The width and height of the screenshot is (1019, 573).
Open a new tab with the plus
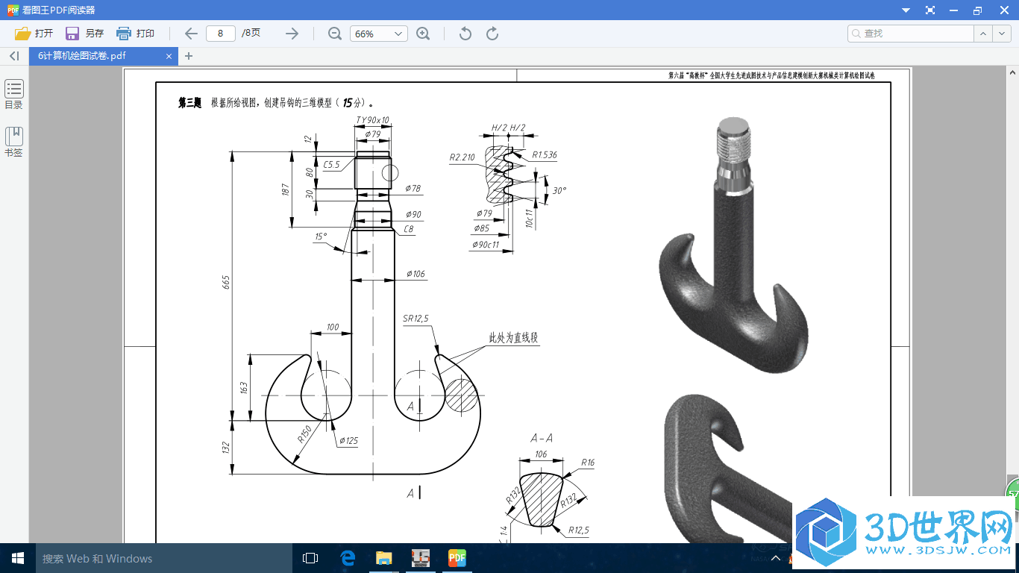(189, 56)
